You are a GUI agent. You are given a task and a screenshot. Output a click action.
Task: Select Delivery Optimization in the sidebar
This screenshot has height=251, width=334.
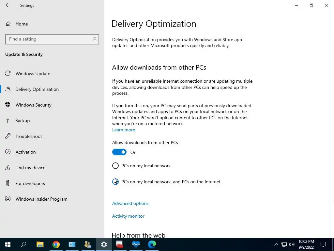pos(37,89)
